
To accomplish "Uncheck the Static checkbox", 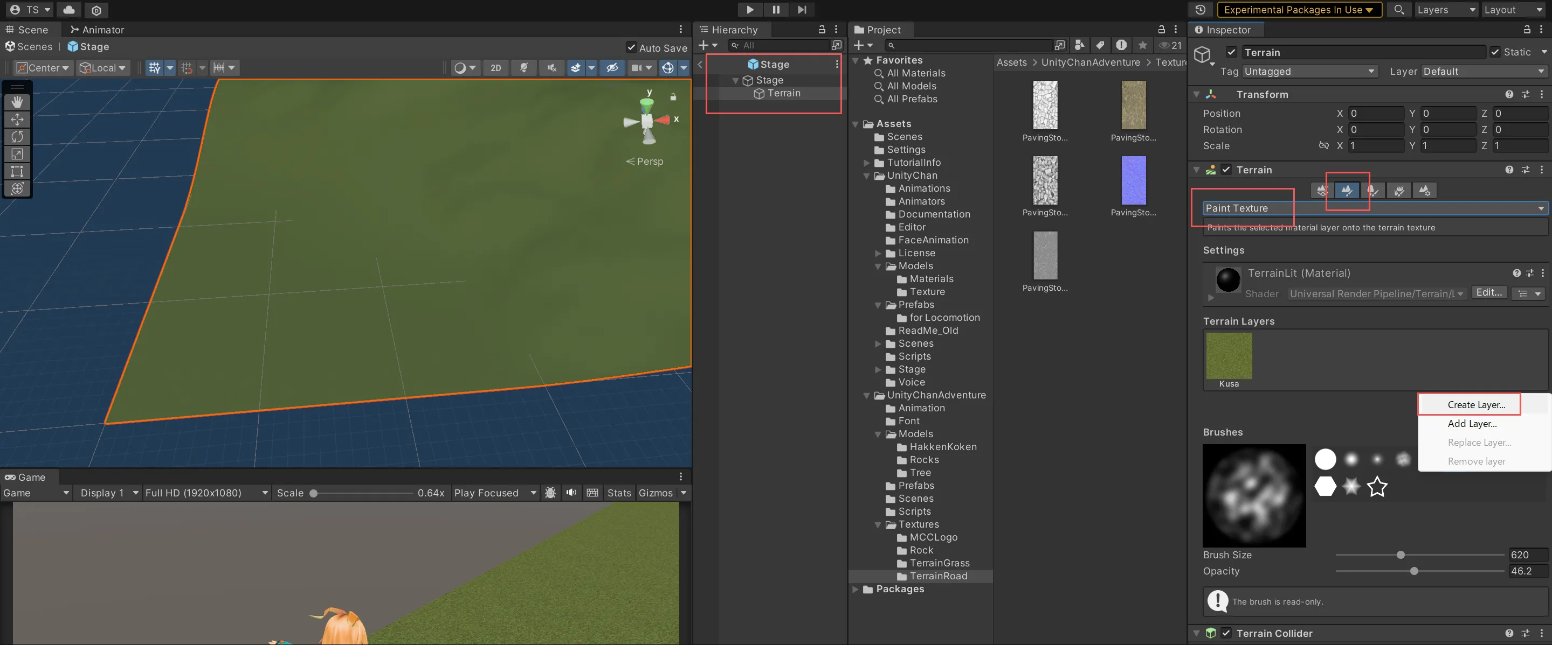I will click(1495, 52).
